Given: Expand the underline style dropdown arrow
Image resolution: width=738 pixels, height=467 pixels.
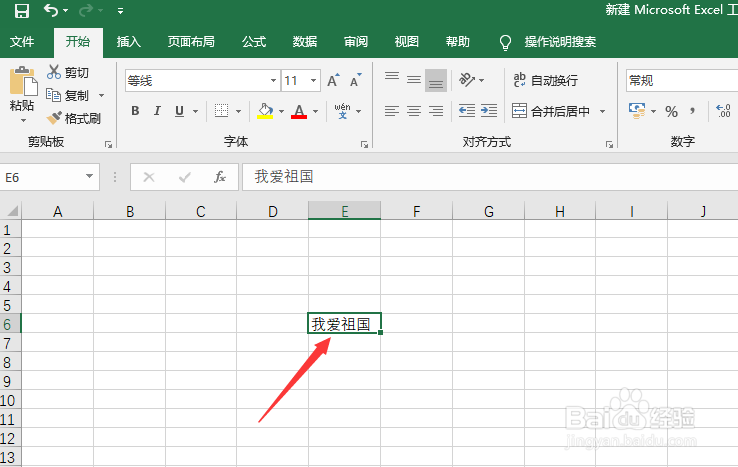Looking at the screenshot, I should pyautogui.click(x=195, y=112).
